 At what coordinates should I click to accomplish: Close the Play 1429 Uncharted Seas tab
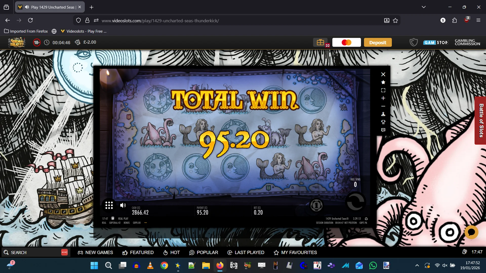coord(79,7)
